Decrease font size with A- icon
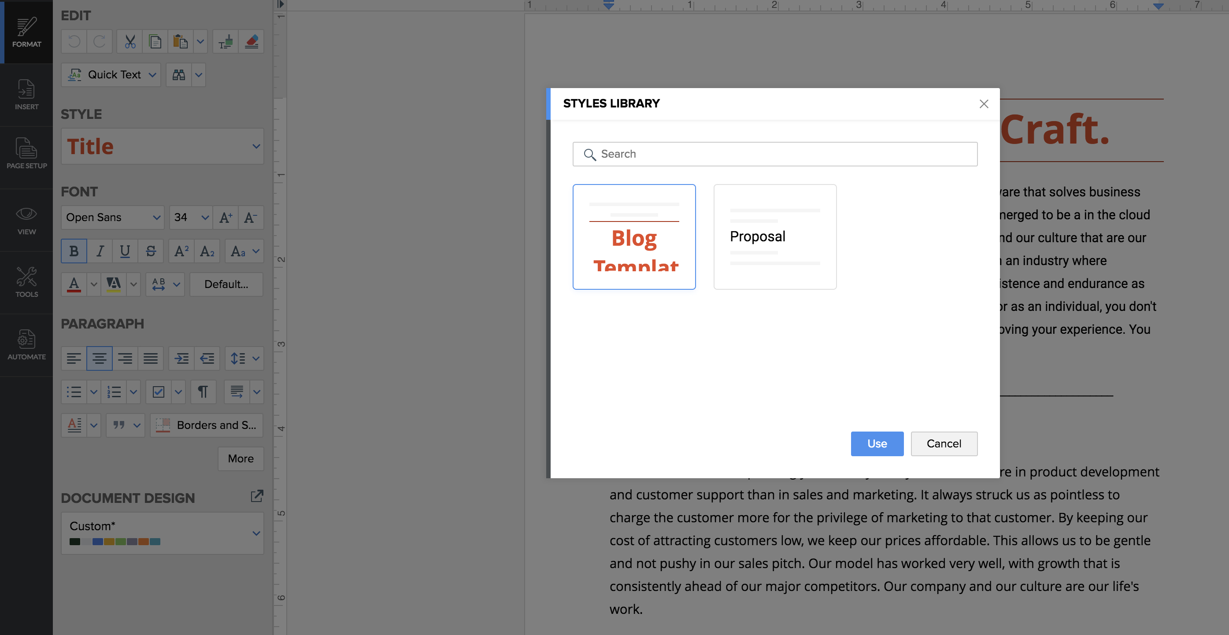The width and height of the screenshot is (1229, 635). pyautogui.click(x=251, y=218)
